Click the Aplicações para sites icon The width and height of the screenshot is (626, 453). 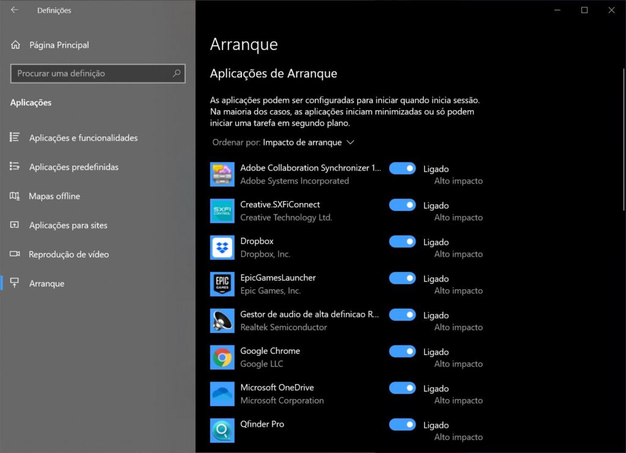[x=15, y=225]
